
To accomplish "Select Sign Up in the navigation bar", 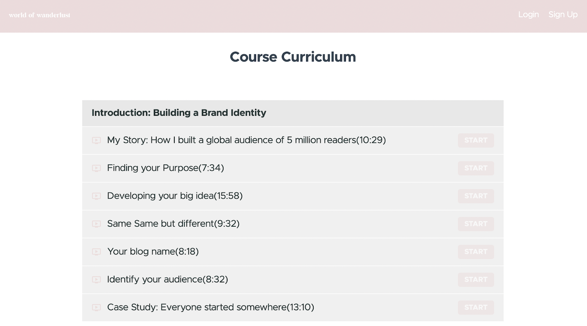I will [x=563, y=15].
